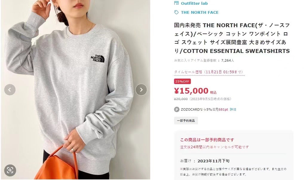Click the struck-through ¥20,000 original price
Screen dimensions: 304x180
(181, 99)
